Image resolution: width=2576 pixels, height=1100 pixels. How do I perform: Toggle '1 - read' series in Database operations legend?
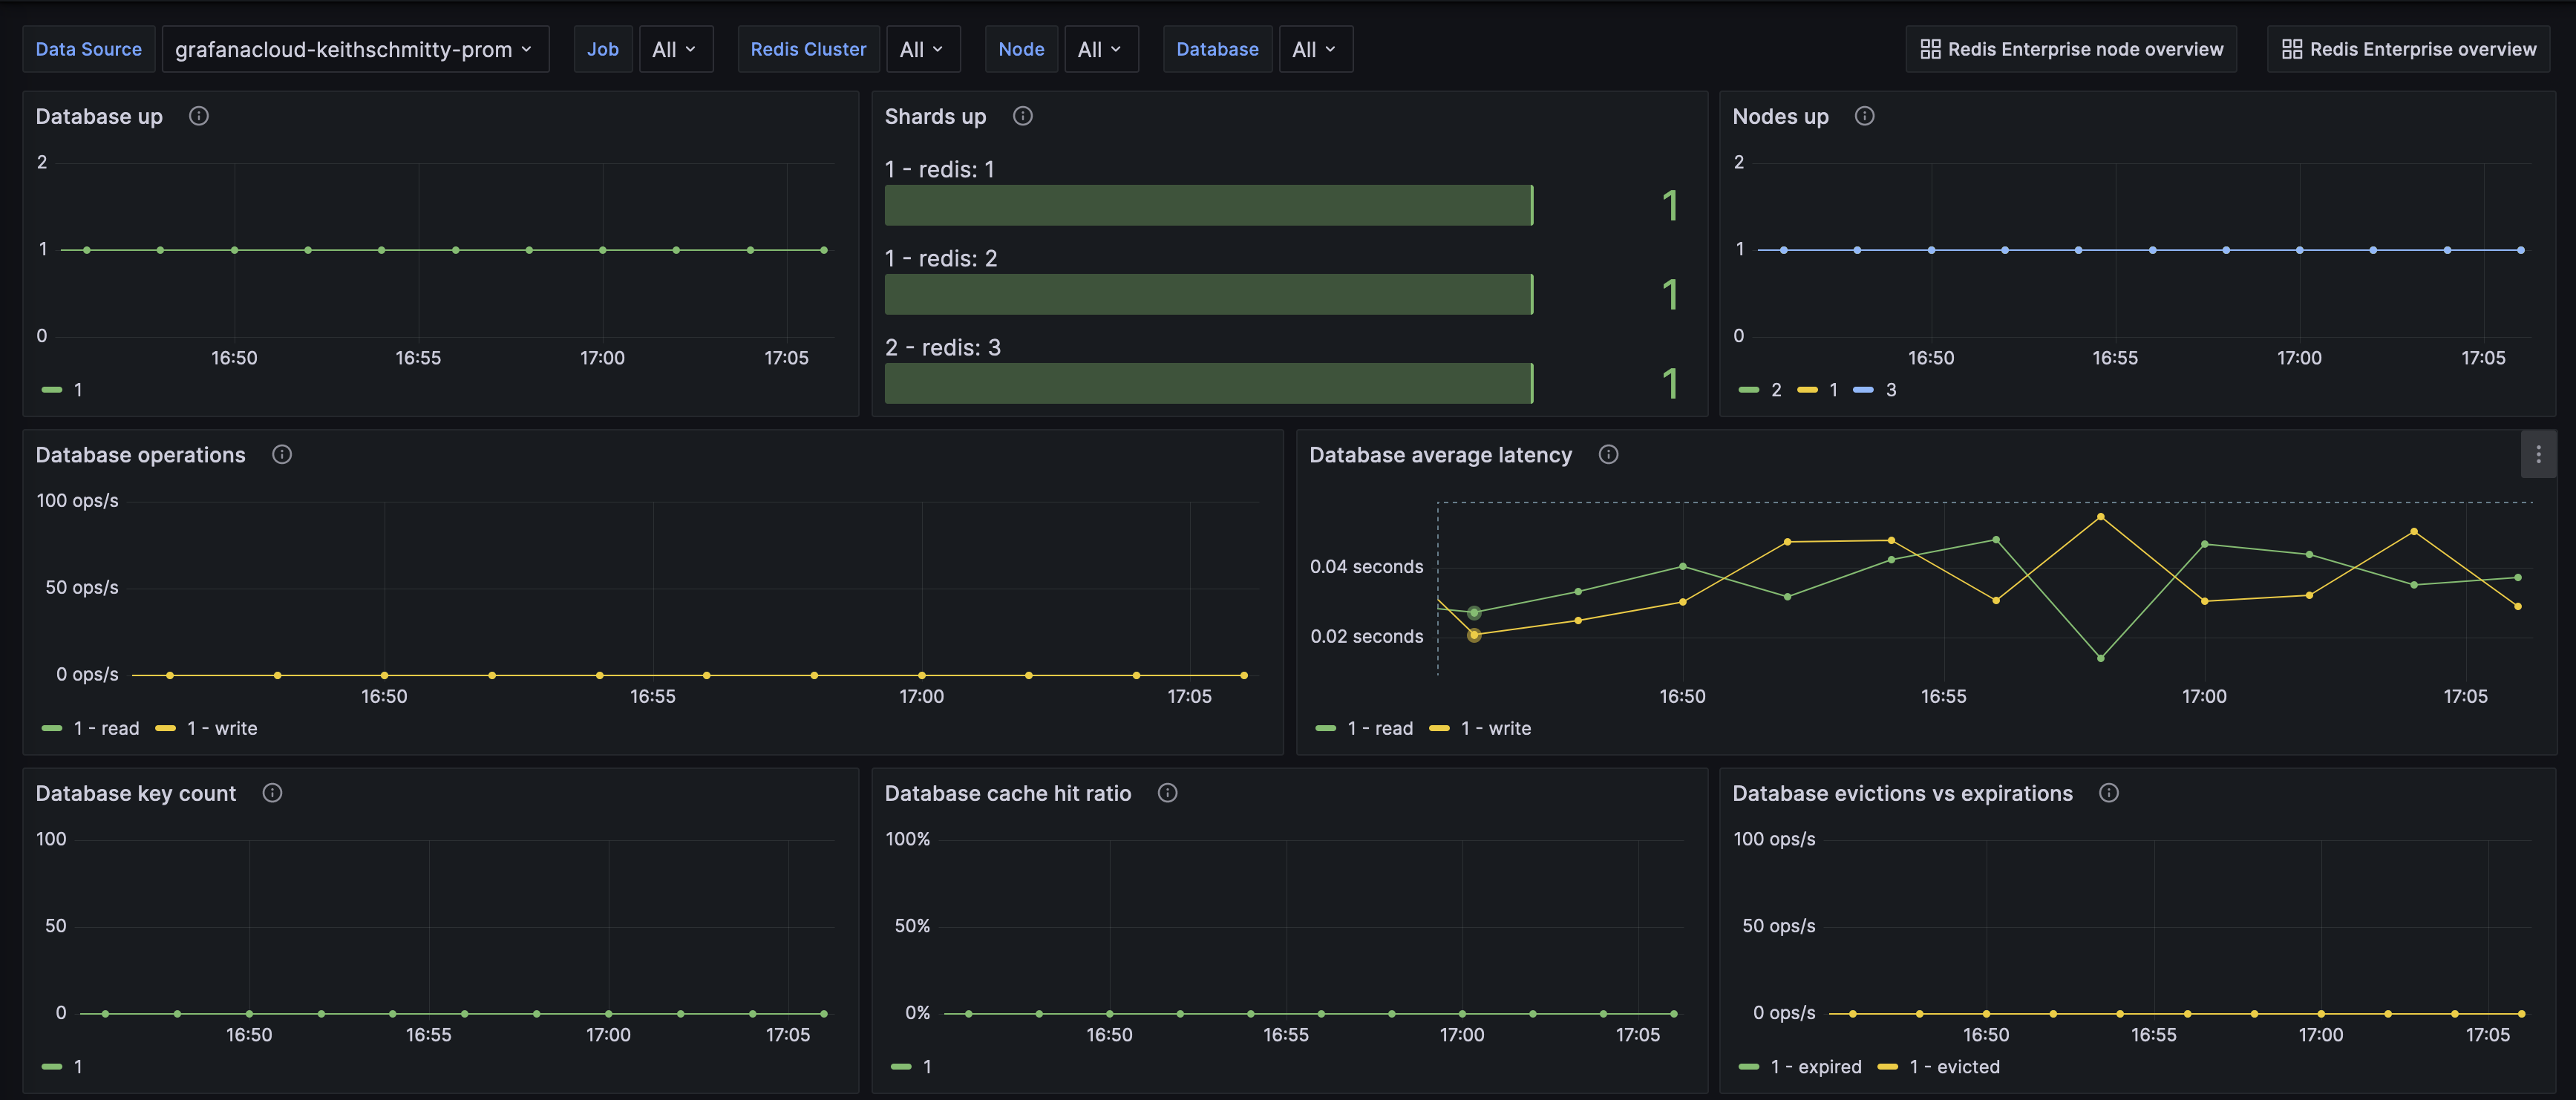click(106, 729)
